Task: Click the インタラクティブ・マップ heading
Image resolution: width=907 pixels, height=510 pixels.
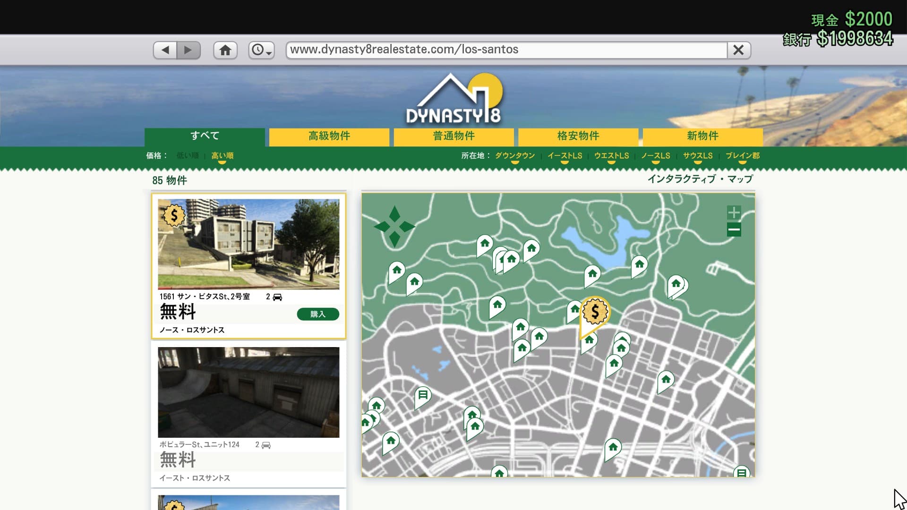Action: pyautogui.click(x=700, y=179)
